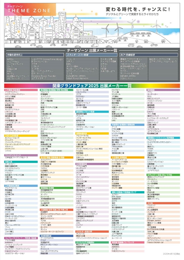Viewport: 184px width, 260px height.
Task: Click the LIXIL entry under コンフォー column
Action: click(x=114, y=120)
